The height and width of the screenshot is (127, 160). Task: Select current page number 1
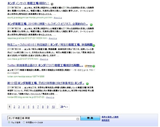coord(10,107)
